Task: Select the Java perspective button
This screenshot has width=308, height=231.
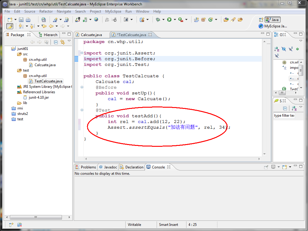Action: (x=273, y=20)
